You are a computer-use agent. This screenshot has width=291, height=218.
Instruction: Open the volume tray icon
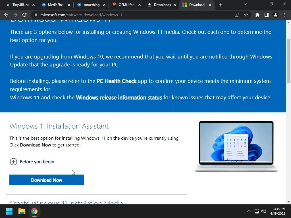(x=263, y=211)
